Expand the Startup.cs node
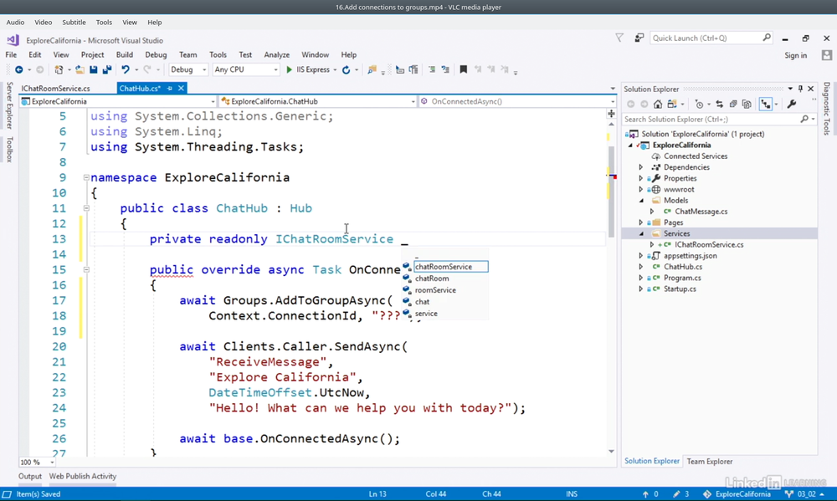837x501 pixels. 641,289
